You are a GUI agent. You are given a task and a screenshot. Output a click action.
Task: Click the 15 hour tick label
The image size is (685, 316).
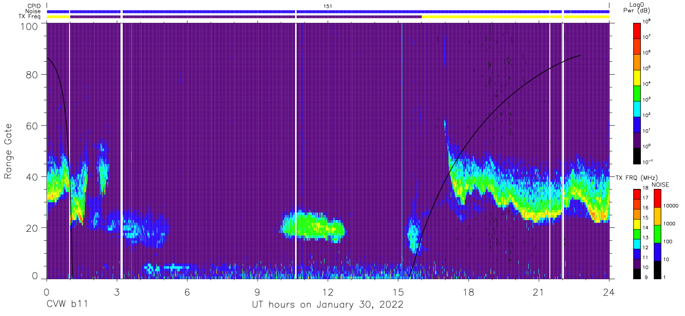[x=398, y=292]
